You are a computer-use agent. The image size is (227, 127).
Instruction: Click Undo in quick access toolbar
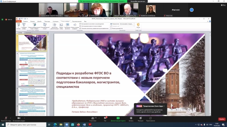[x=22, y=19]
